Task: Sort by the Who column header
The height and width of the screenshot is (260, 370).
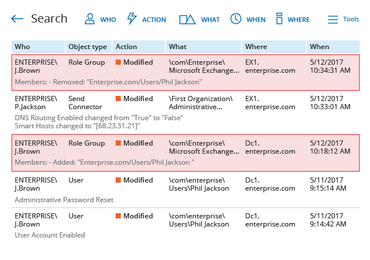Action: pos(38,47)
